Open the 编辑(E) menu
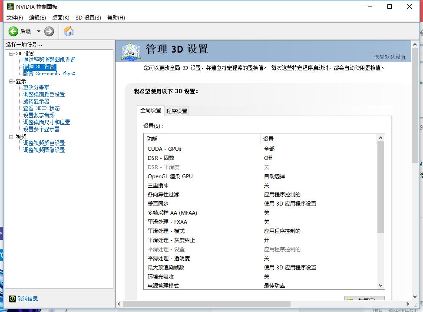 point(37,17)
